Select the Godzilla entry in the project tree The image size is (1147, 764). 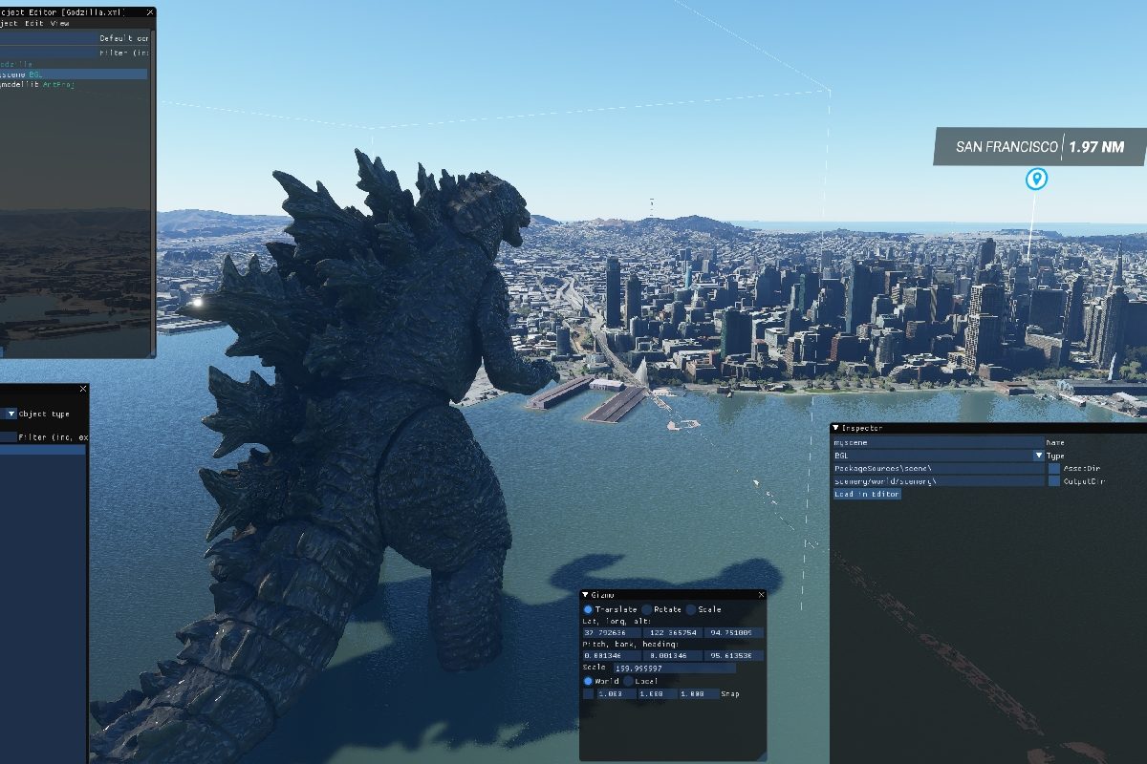click(x=15, y=64)
